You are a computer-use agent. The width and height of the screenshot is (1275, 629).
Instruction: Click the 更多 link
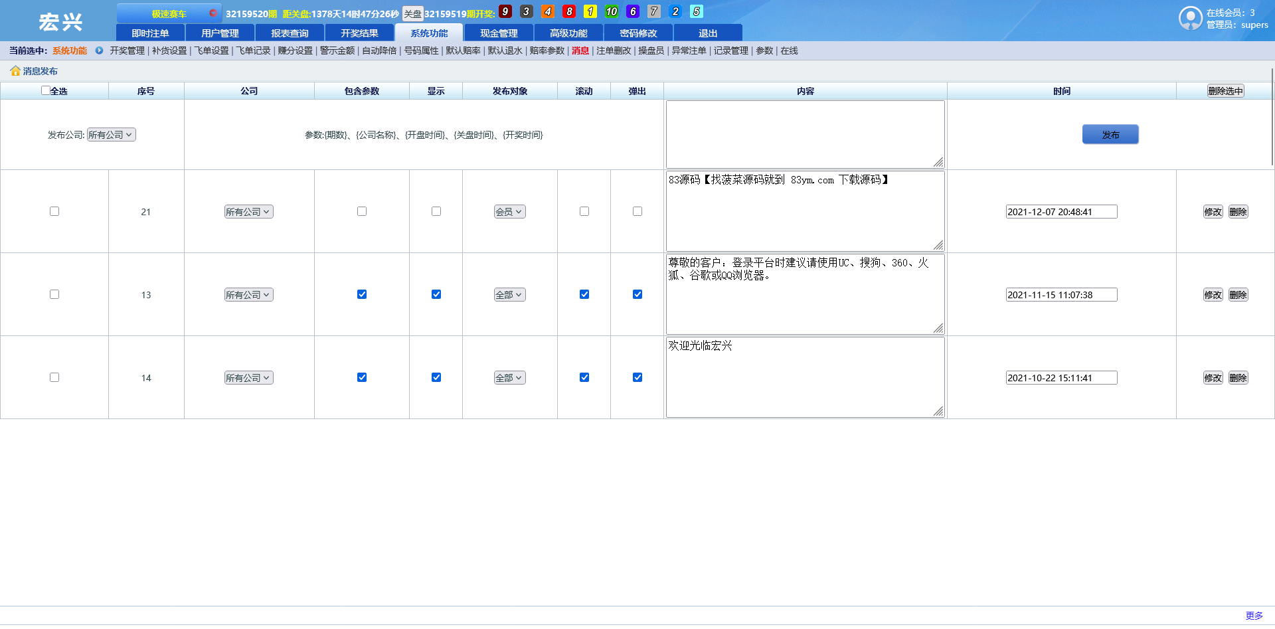pos(1254,616)
